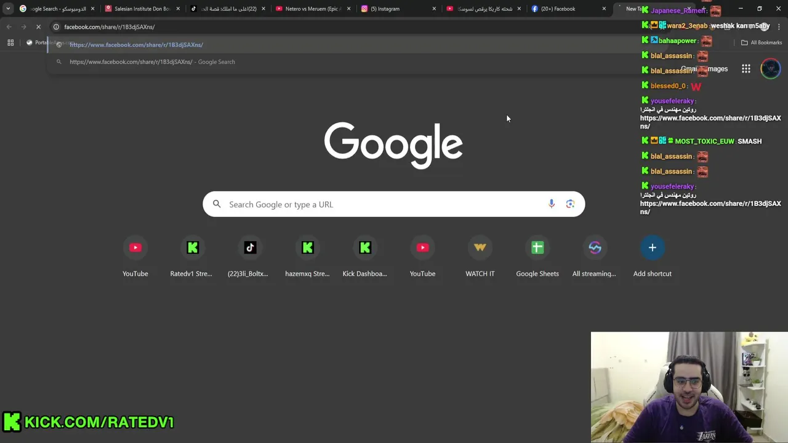Image resolution: width=788 pixels, height=443 pixels.
Task: Switch to the Google Search tab
Action: (56, 9)
